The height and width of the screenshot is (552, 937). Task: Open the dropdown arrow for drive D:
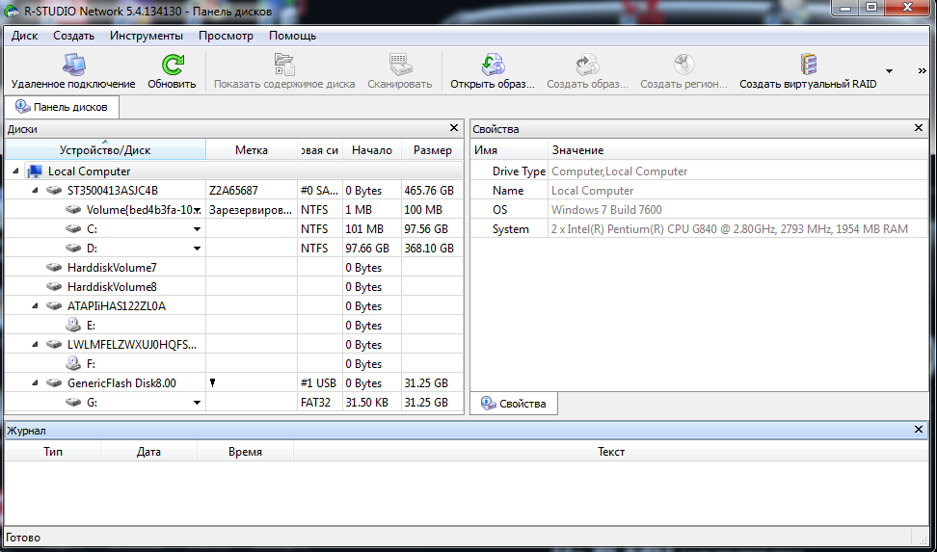[197, 248]
